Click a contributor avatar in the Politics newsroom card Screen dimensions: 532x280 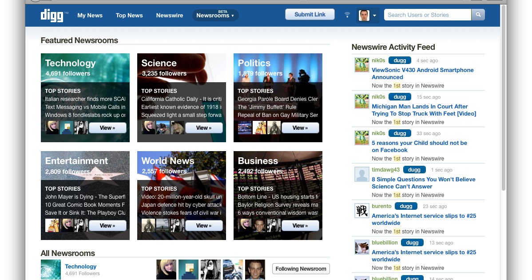245,127
